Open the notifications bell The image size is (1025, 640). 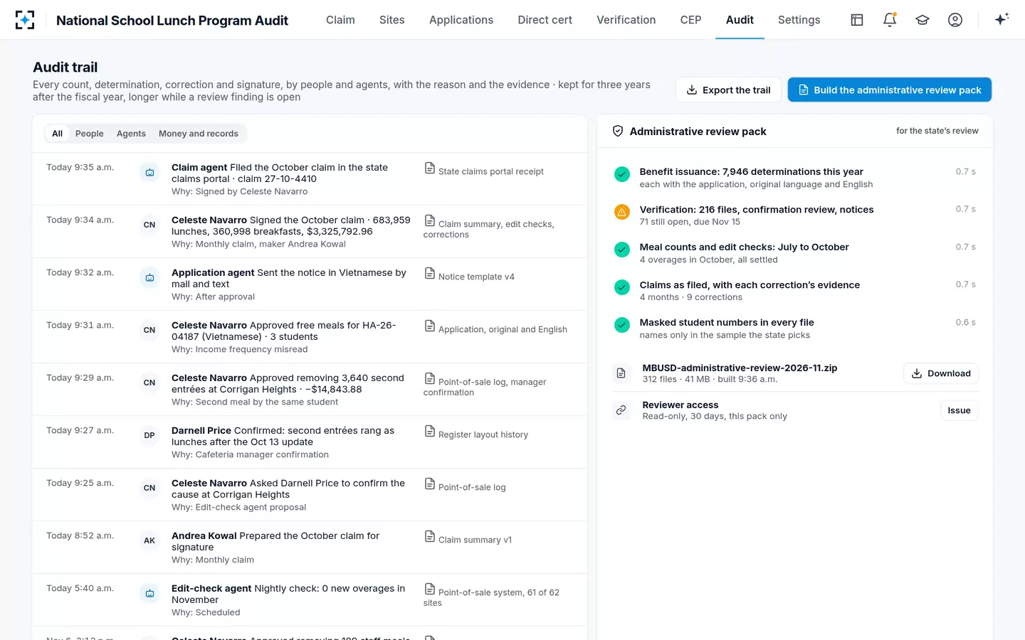click(890, 20)
